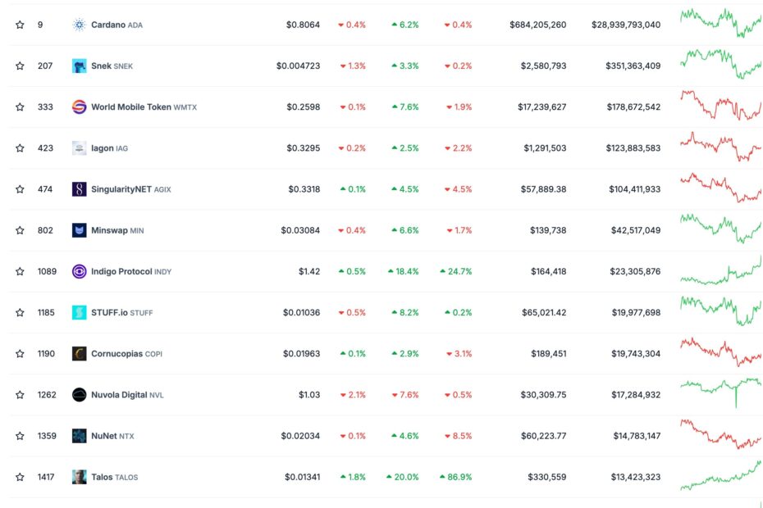Open the SingularityNET AGIX link
763x508 pixels.
coord(131,189)
